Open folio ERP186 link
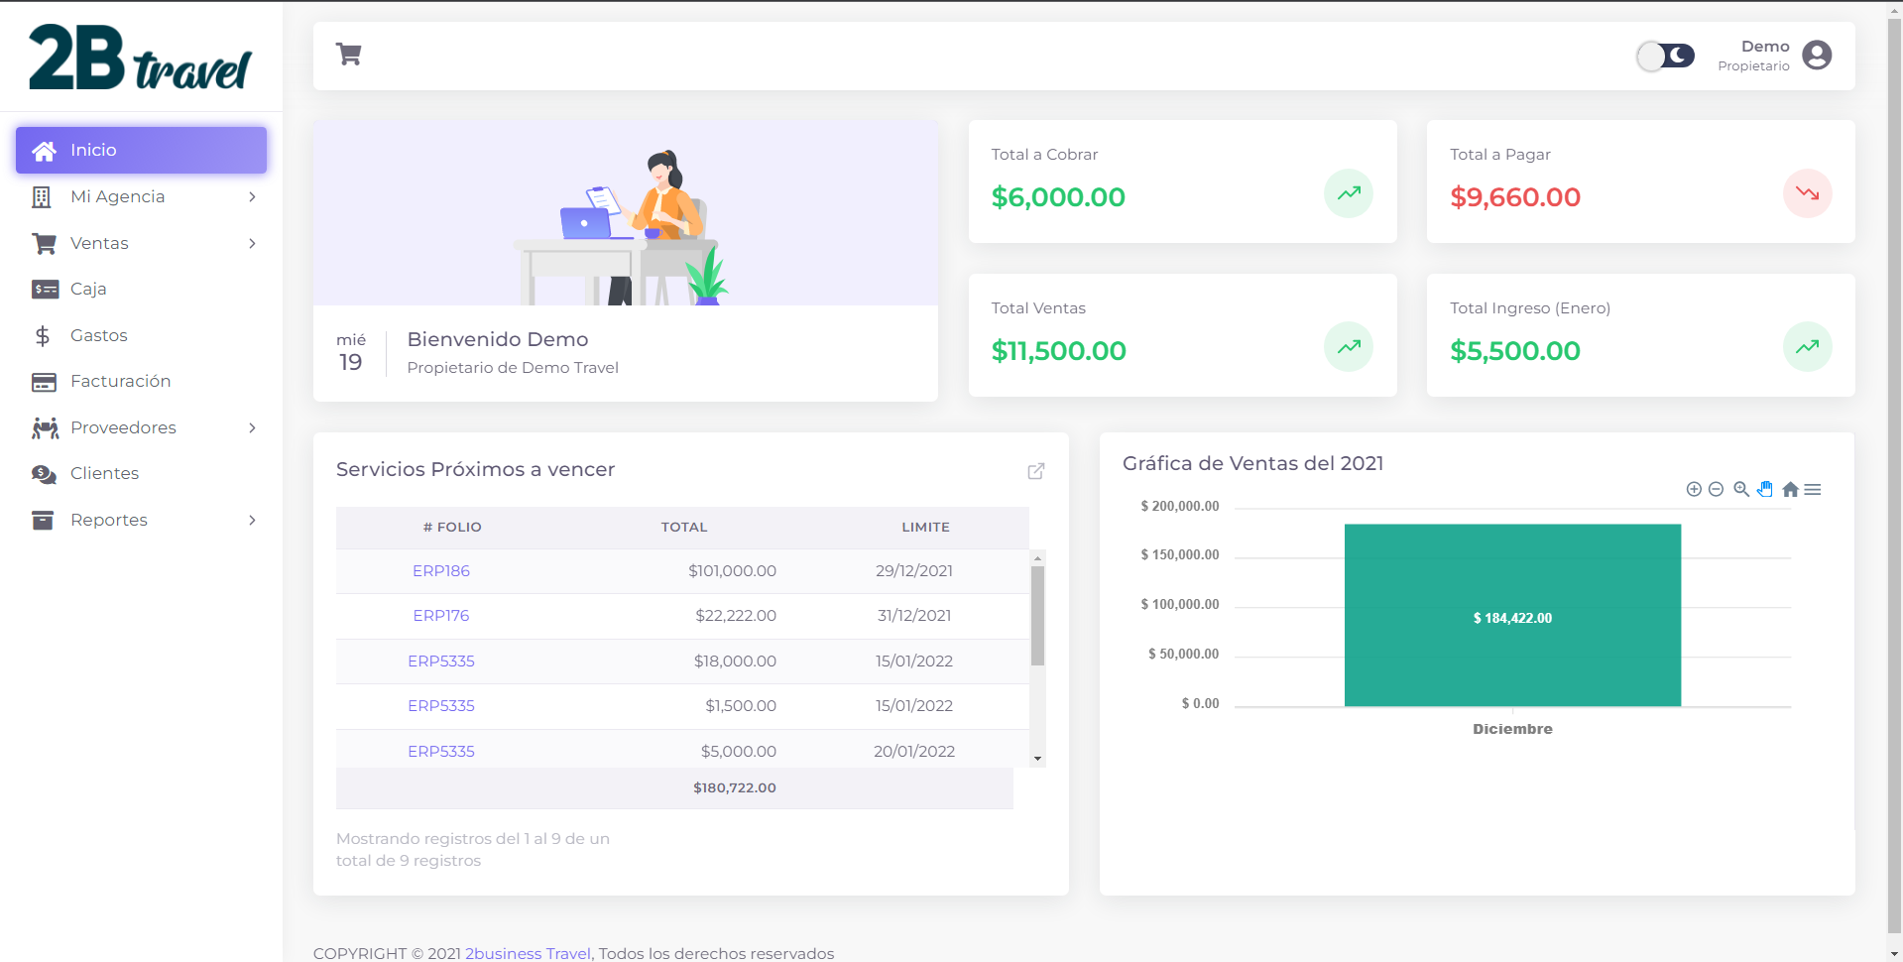Viewport: 1903px width, 962px height. (441, 571)
